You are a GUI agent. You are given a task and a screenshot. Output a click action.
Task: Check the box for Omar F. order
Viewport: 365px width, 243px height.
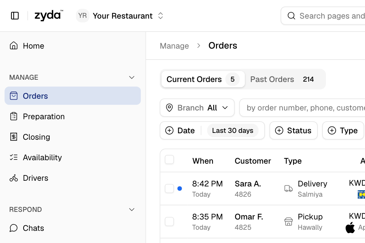pos(169,222)
